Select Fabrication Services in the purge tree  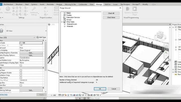(x=73, y=18)
